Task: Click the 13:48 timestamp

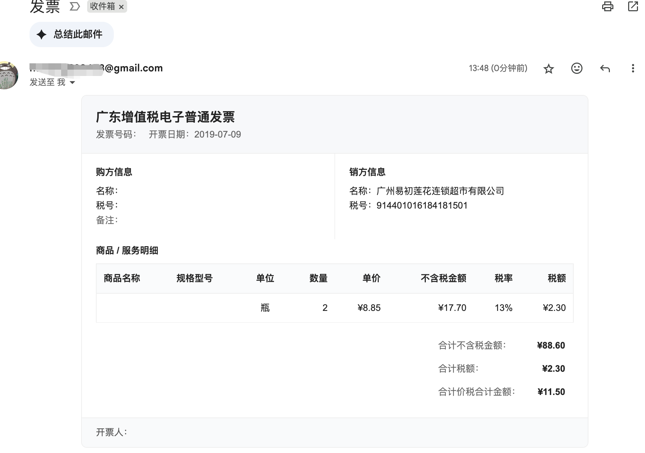Action: pyautogui.click(x=498, y=68)
